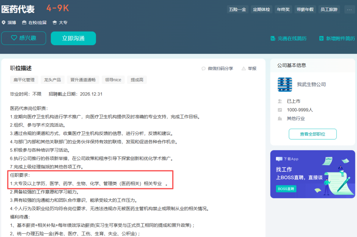
Task: Click the 我武生物公司 company name
Action: pos(311,84)
